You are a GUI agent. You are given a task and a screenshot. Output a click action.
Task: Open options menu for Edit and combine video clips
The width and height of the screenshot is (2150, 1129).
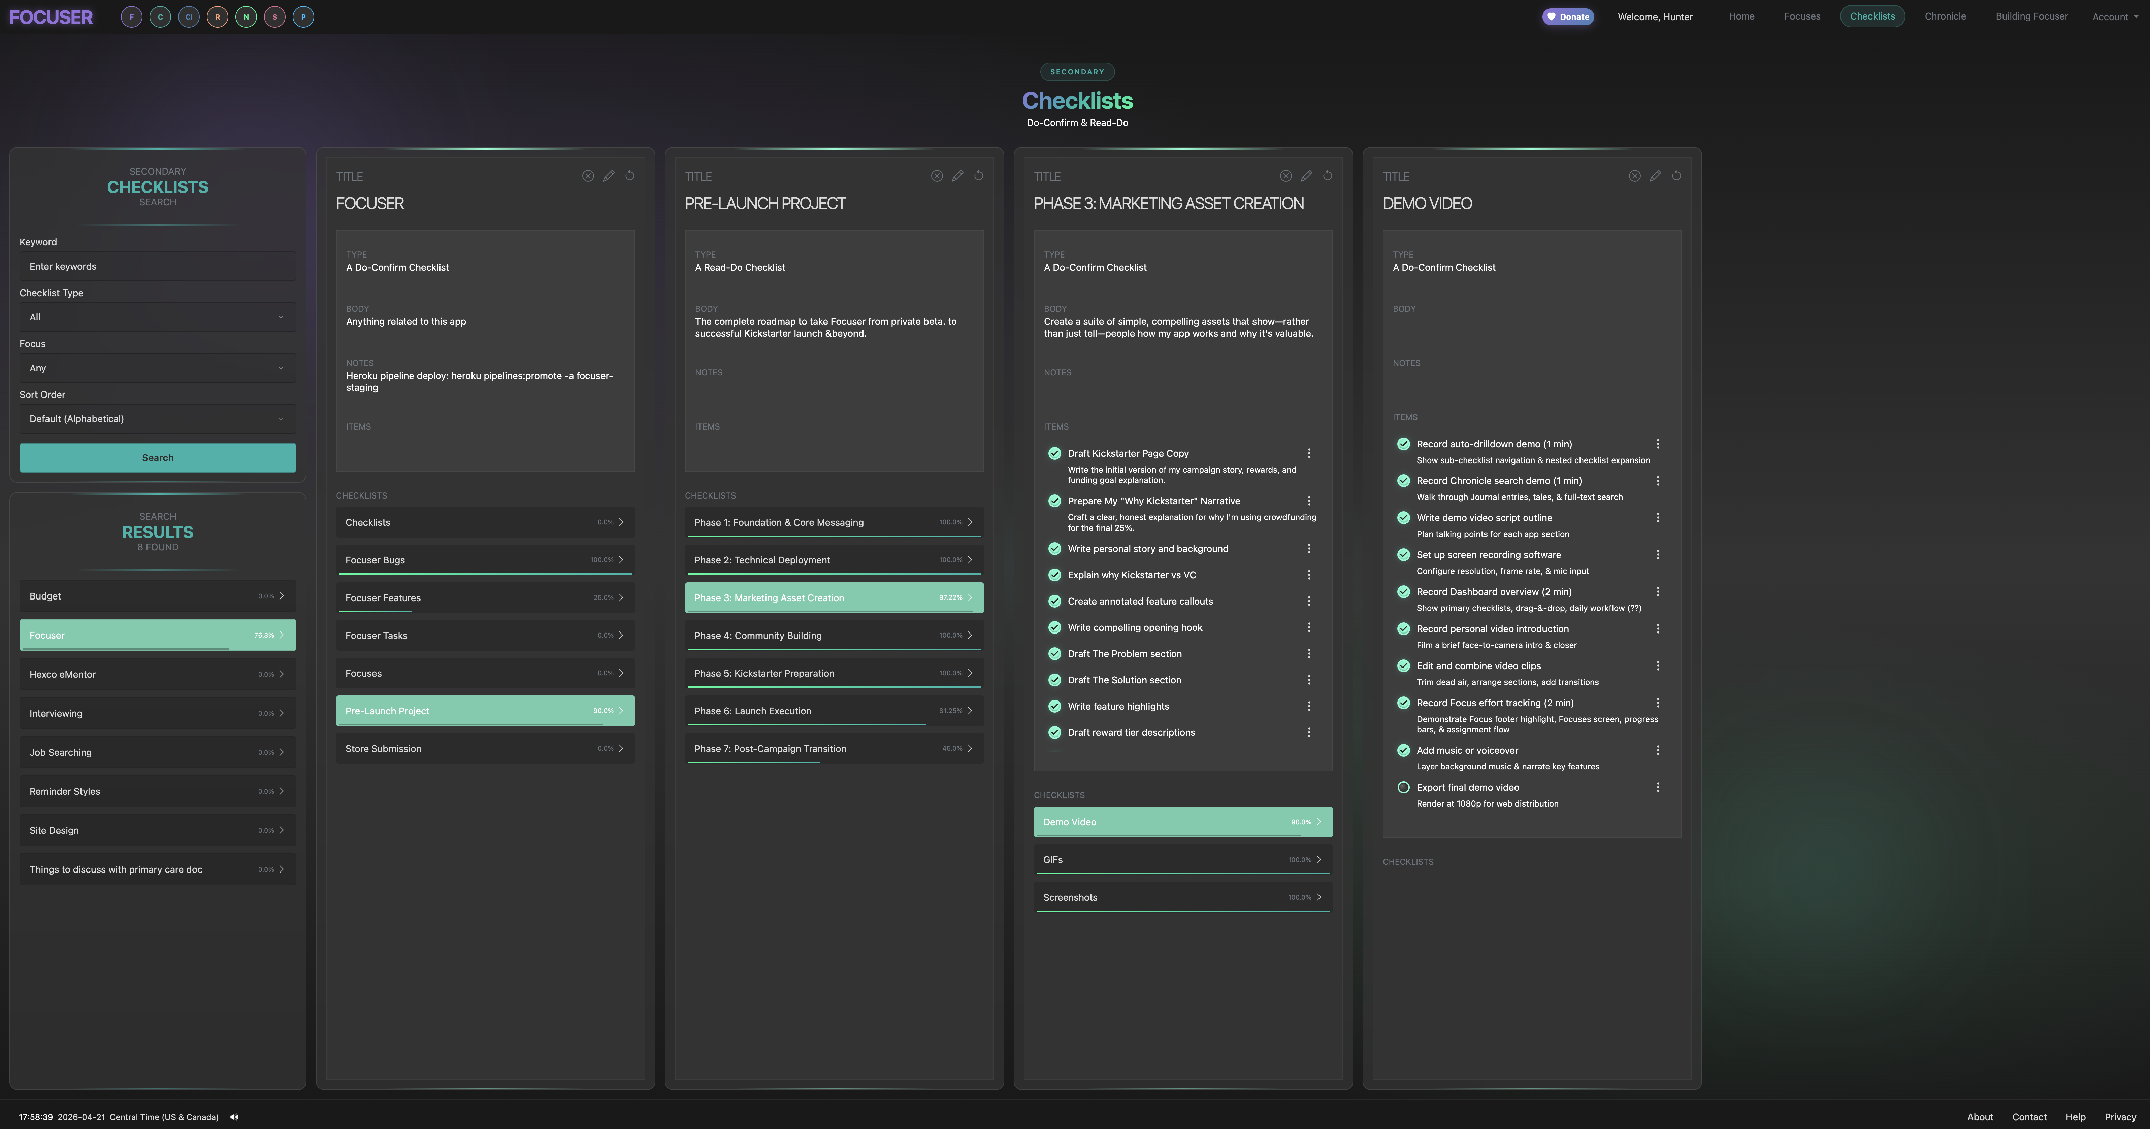[1658, 666]
